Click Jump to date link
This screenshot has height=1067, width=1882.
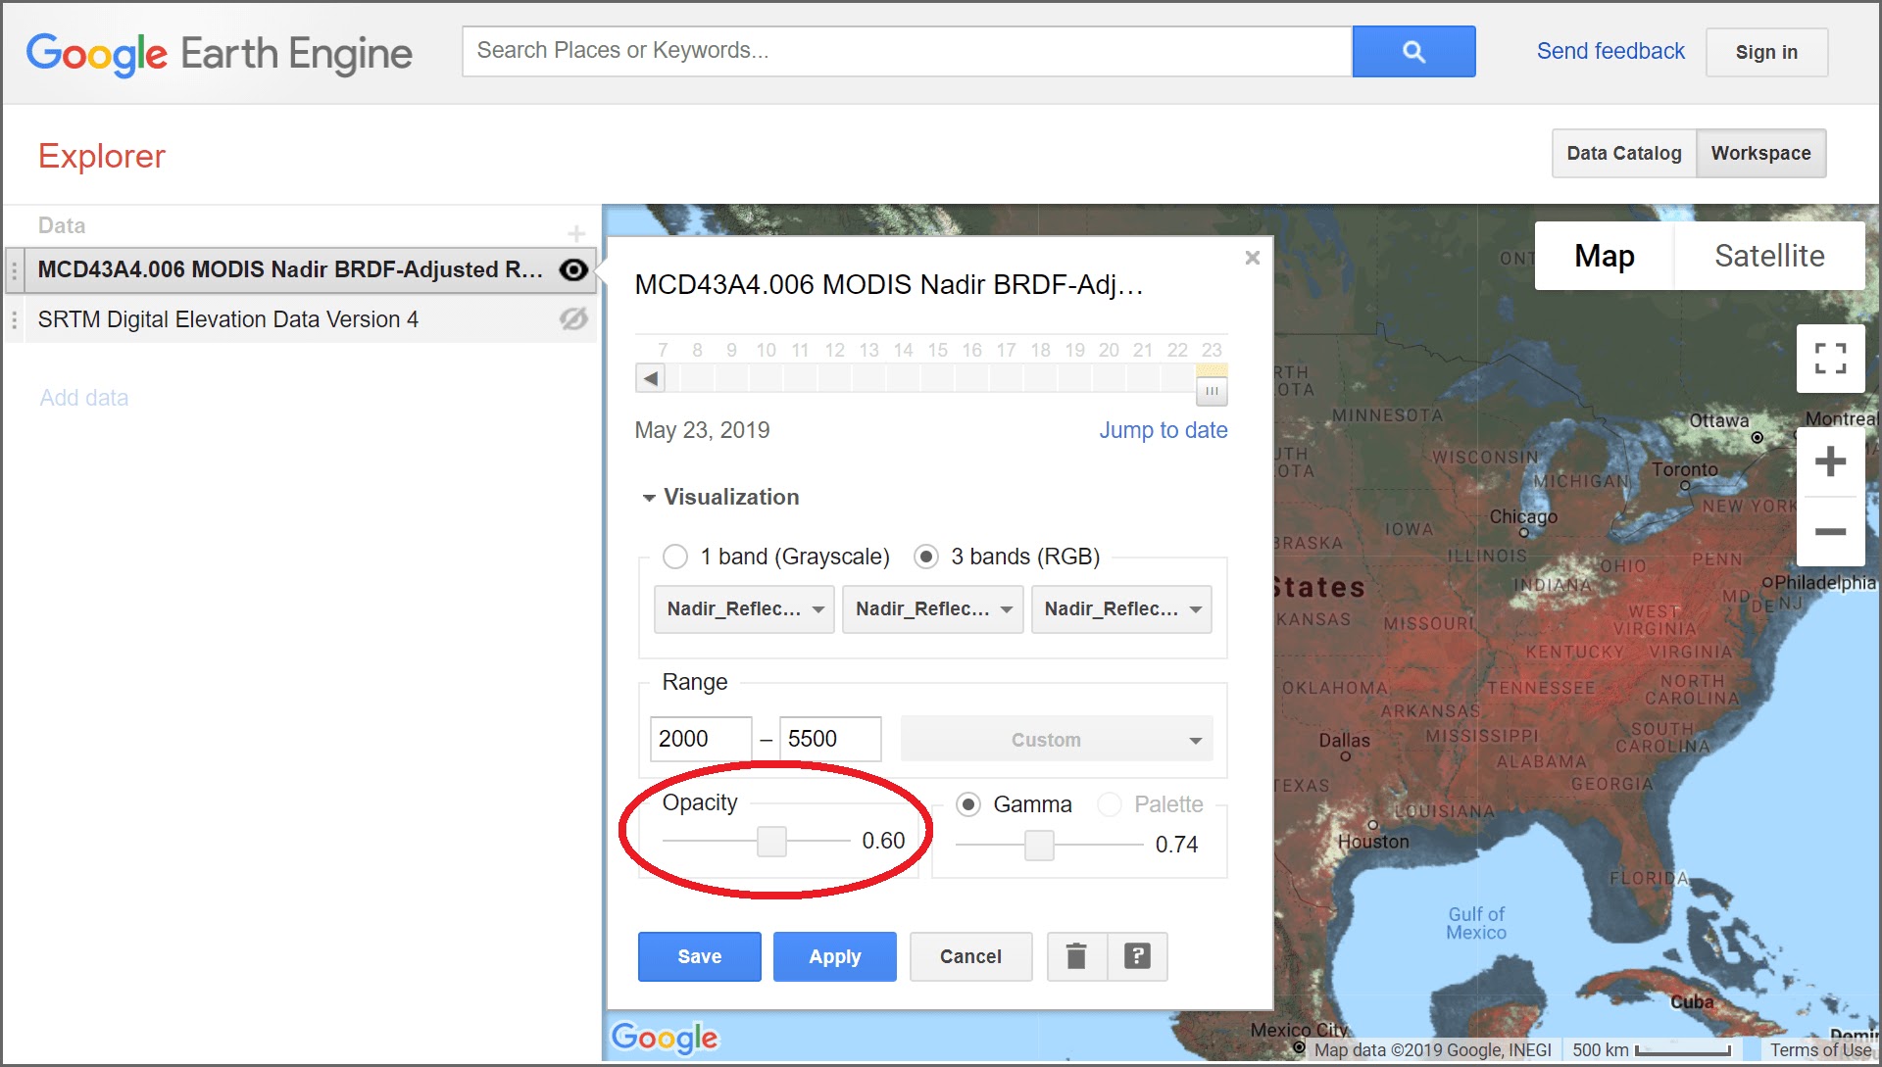click(1164, 430)
